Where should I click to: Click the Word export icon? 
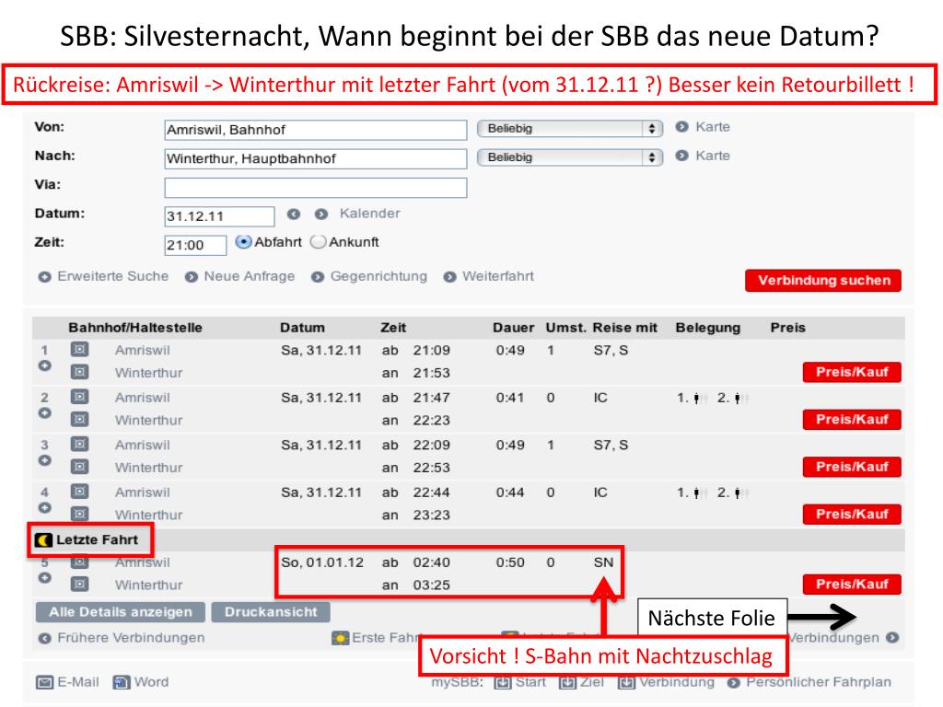[122, 682]
